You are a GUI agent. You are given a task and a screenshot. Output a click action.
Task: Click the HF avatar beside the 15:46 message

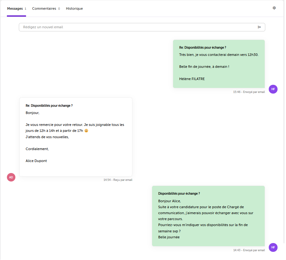tap(273, 89)
